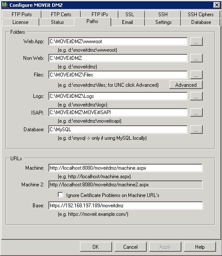Open Help for this dialog
The height and width of the screenshot is (256, 222).
coord(200,247)
